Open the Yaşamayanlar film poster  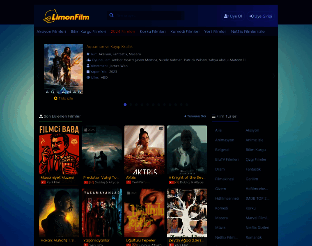tap(102, 213)
